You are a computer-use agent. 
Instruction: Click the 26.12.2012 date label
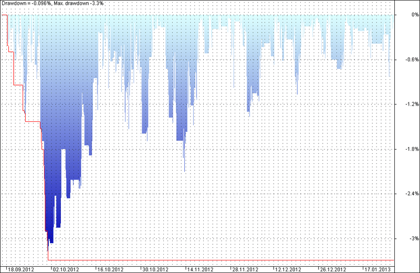(333, 269)
